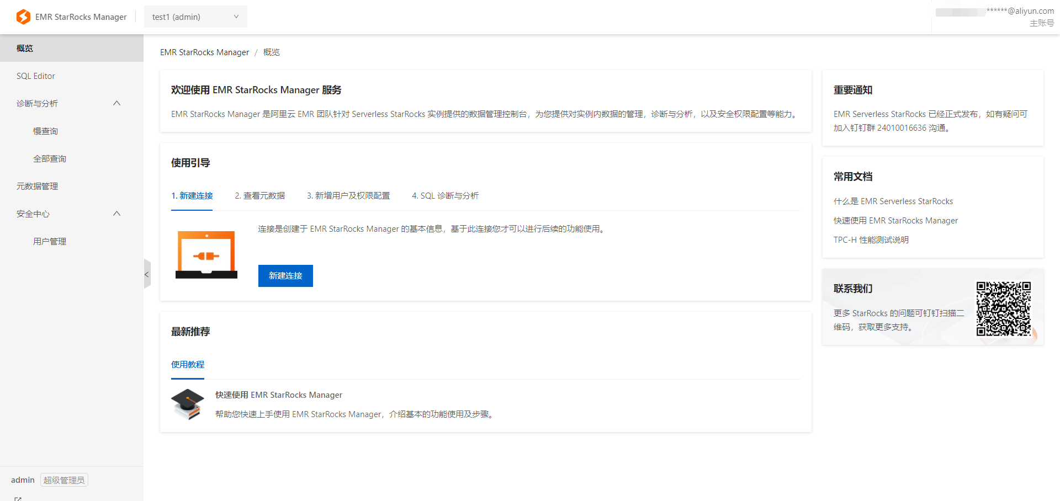Click the EMR StarRocks Manager breadcrumb link
The height and width of the screenshot is (501, 1060).
point(204,52)
